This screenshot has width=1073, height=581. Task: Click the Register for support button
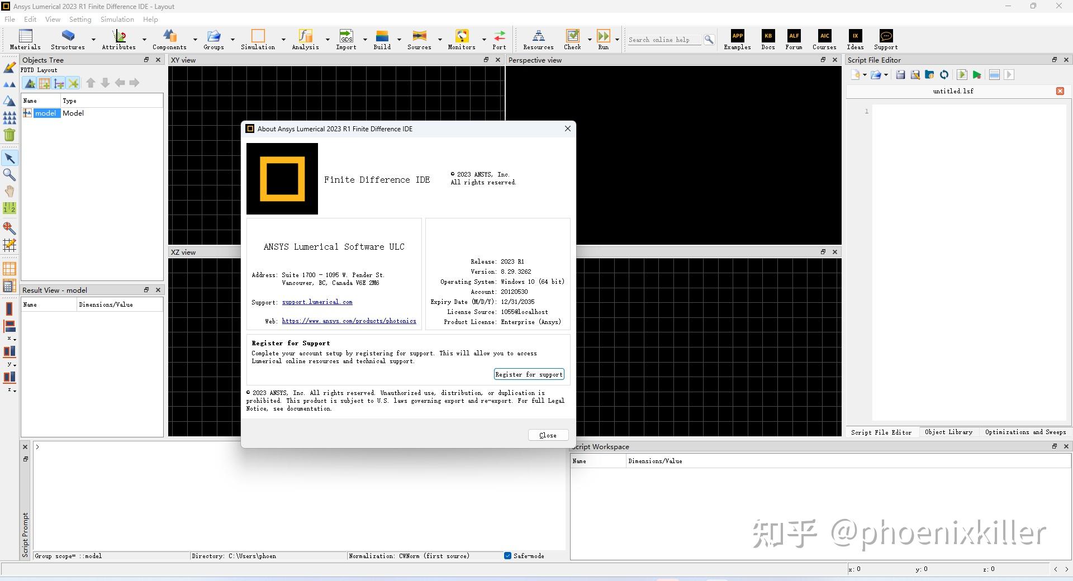pyautogui.click(x=528, y=374)
